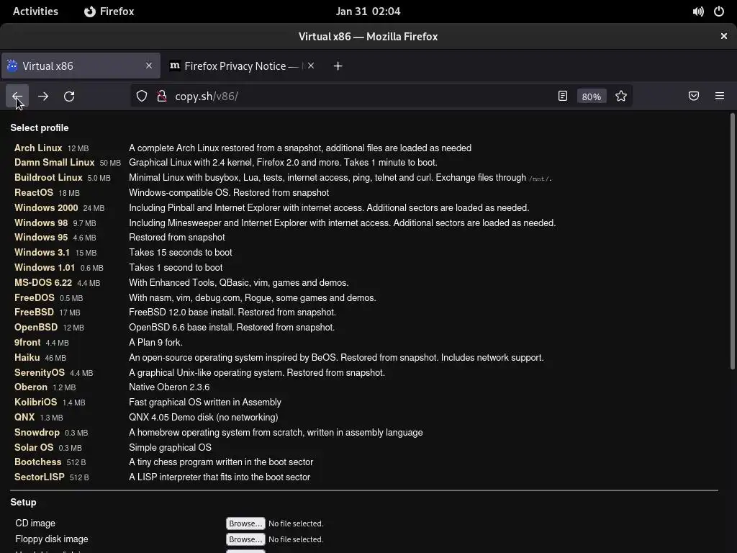Select the Oberon profile
The width and height of the screenshot is (737, 553).
coord(30,387)
